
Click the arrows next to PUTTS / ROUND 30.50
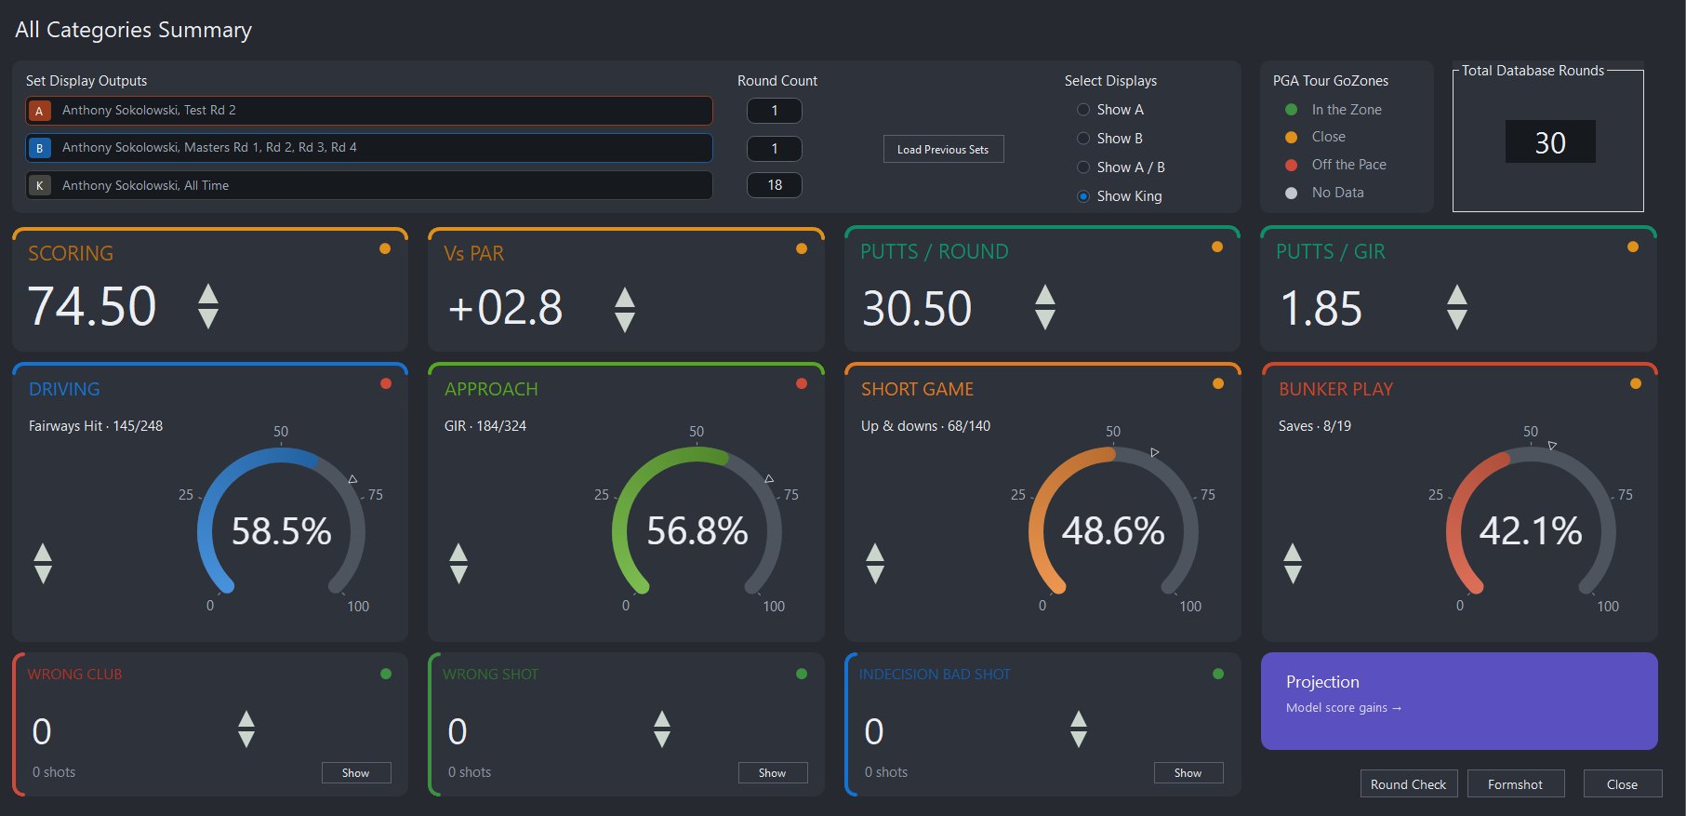click(1045, 307)
